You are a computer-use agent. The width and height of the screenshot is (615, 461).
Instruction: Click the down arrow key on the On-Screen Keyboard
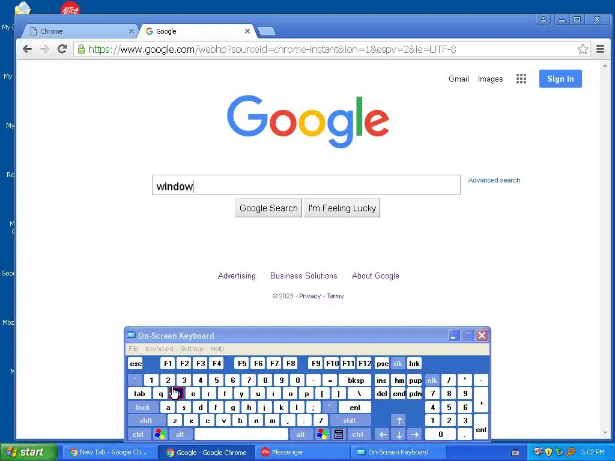click(x=399, y=435)
